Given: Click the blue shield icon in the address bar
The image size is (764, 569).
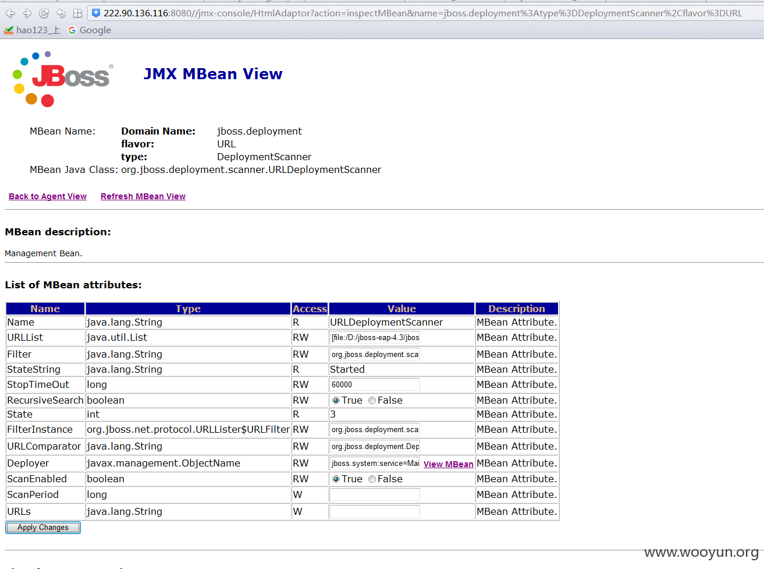Looking at the screenshot, I should point(96,13).
